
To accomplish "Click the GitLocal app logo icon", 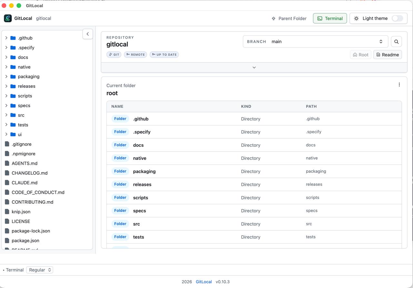I will [x=8, y=18].
